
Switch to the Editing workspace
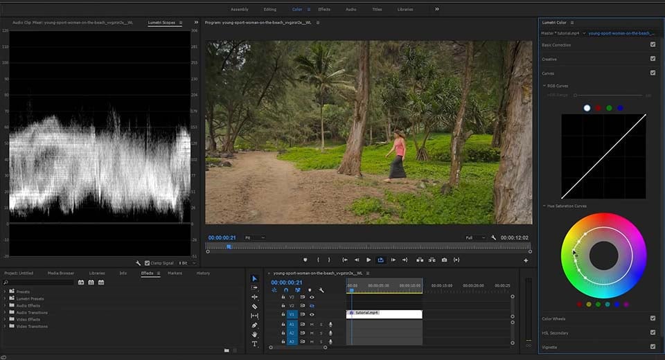click(x=269, y=9)
